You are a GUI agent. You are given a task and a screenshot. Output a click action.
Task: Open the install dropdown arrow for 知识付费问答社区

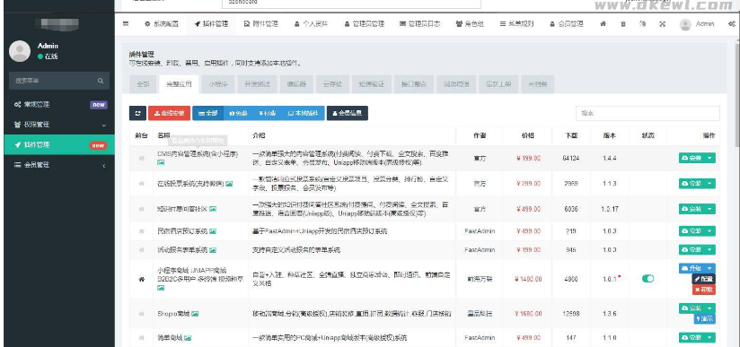[709, 209]
